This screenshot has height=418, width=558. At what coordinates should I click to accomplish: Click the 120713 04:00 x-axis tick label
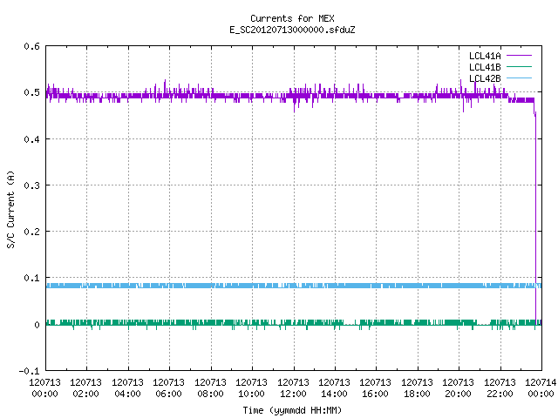127,388
